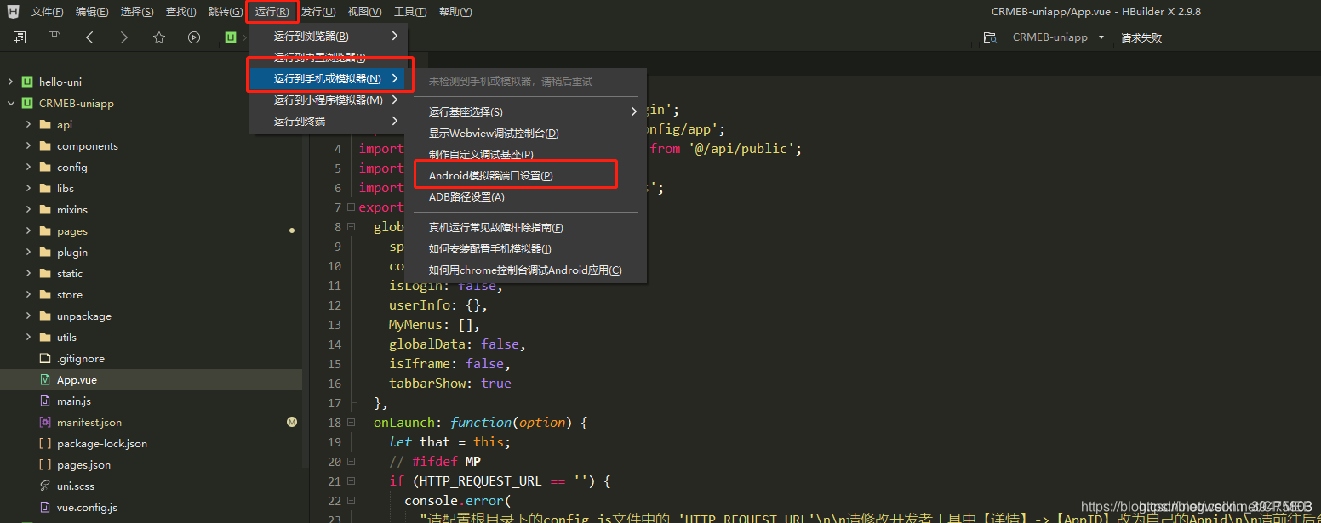Click the hello-uni project icon
Screen dimensions: 1321x523
pyautogui.click(x=27, y=82)
